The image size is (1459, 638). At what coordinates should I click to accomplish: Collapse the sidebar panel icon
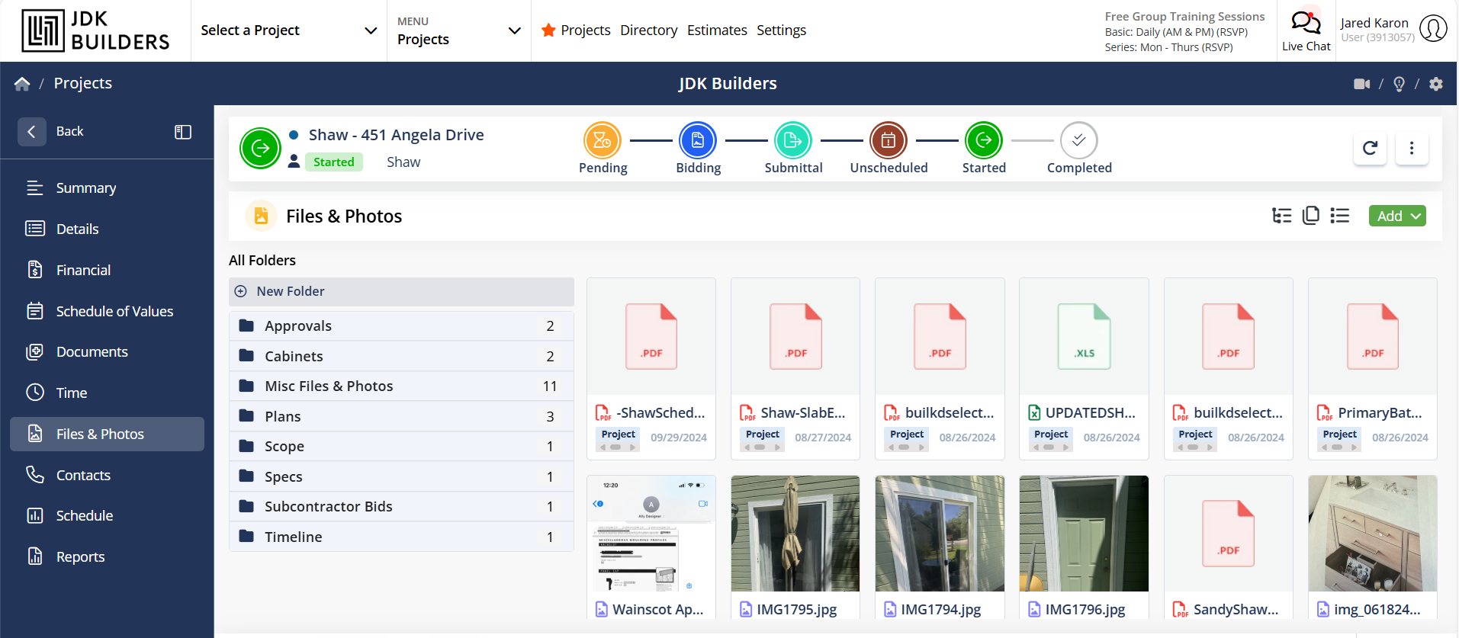[x=183, y=132]
